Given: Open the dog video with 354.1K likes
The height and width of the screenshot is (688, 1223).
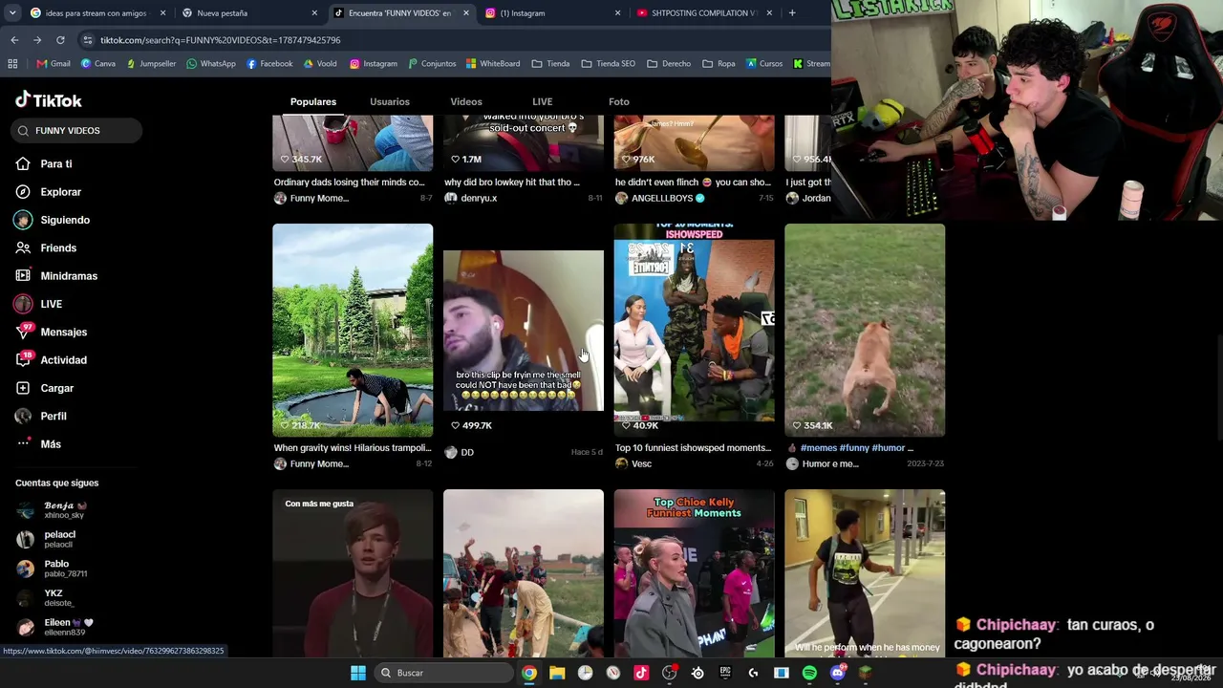Looking at the screenshot, I should pyautogui.click(x=865, y=331).
